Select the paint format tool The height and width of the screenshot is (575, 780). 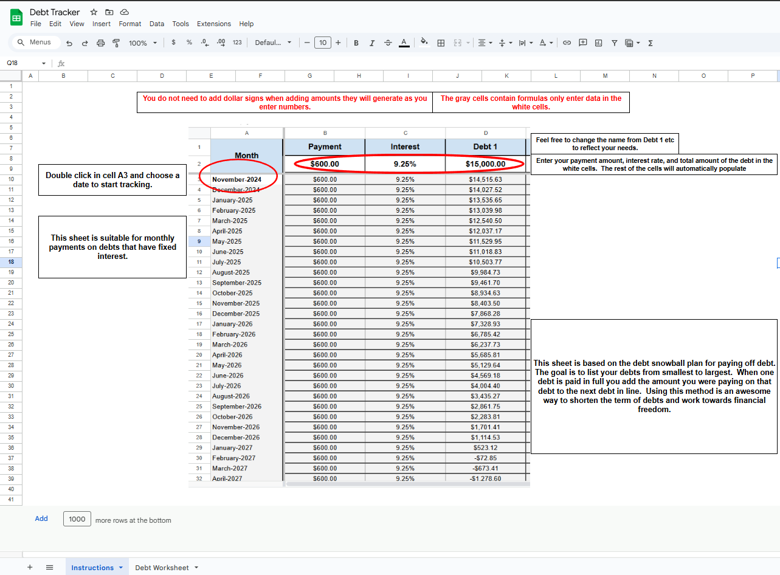point(116,43)
